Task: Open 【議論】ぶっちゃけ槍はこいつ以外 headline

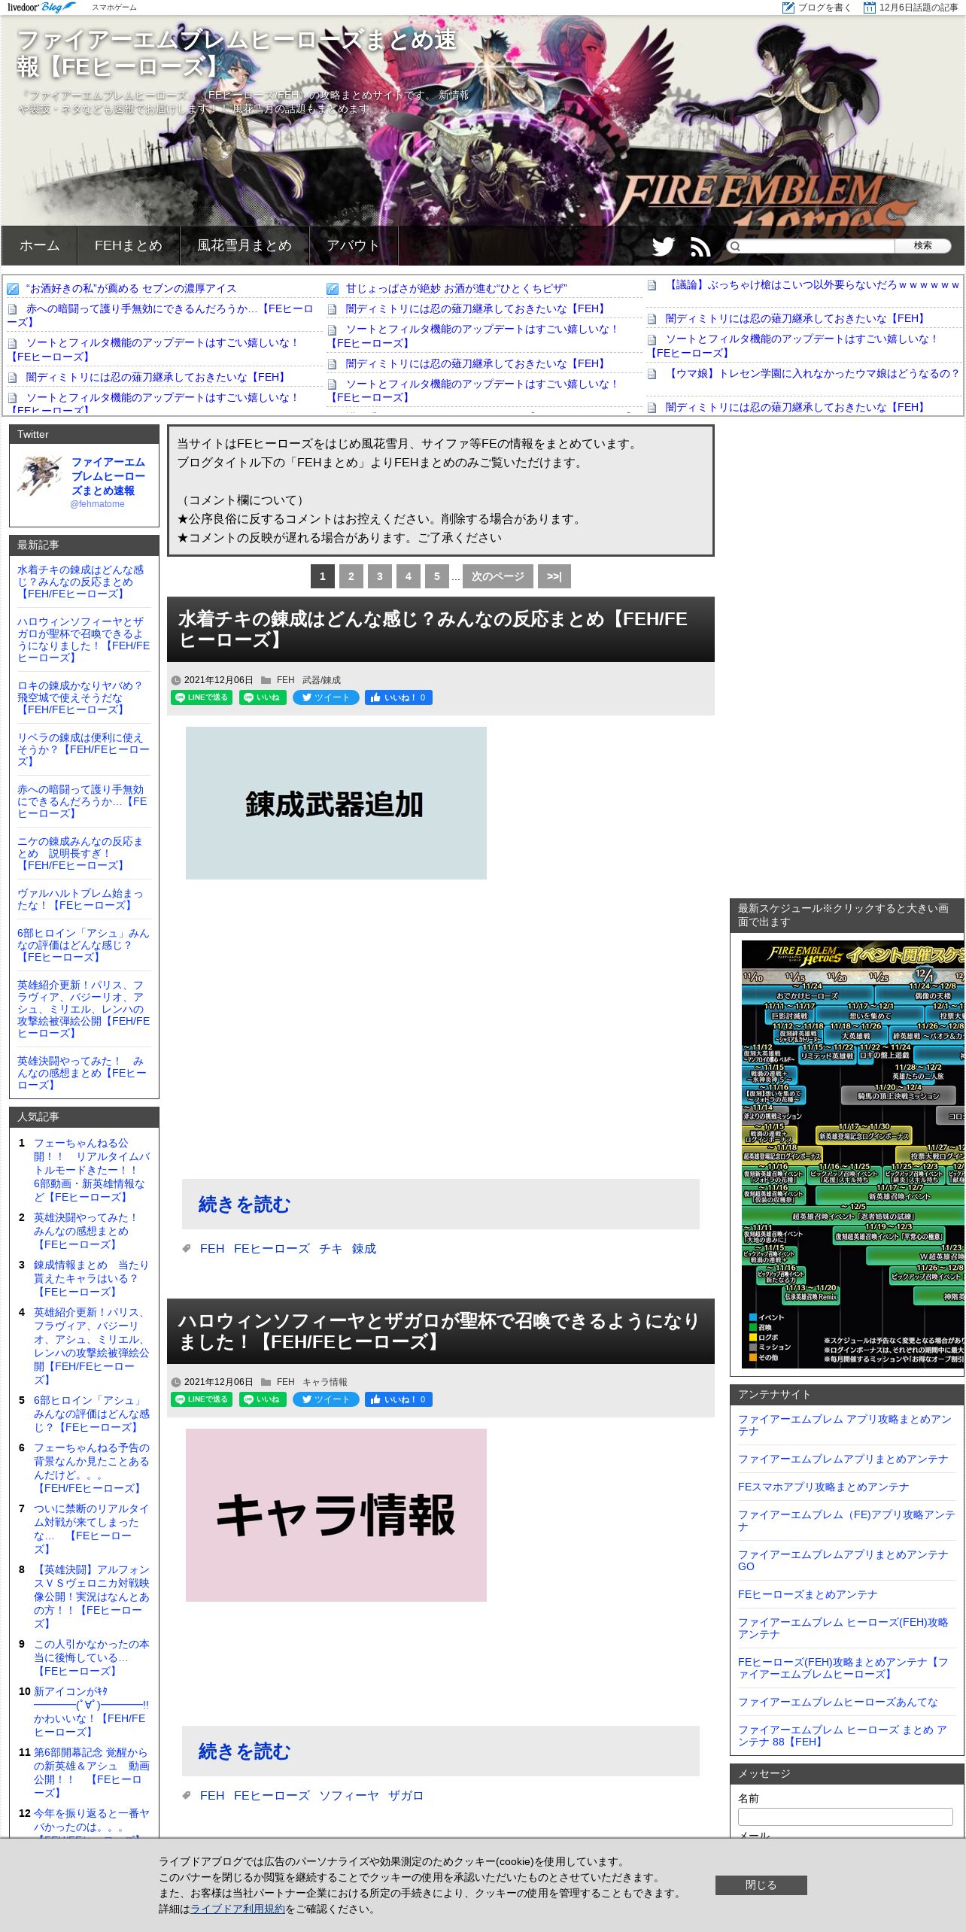Action: coord(813,285)
